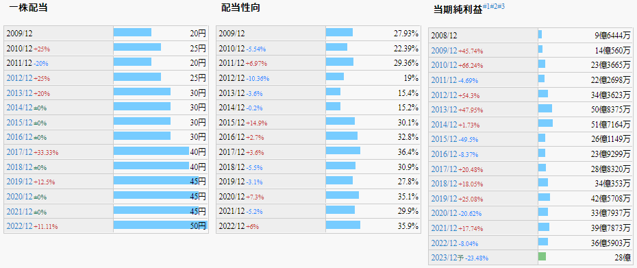Select the 22.39% payout ratio value
The width and height of the screenshot is (637, 268).
click(x=406, y=49)
